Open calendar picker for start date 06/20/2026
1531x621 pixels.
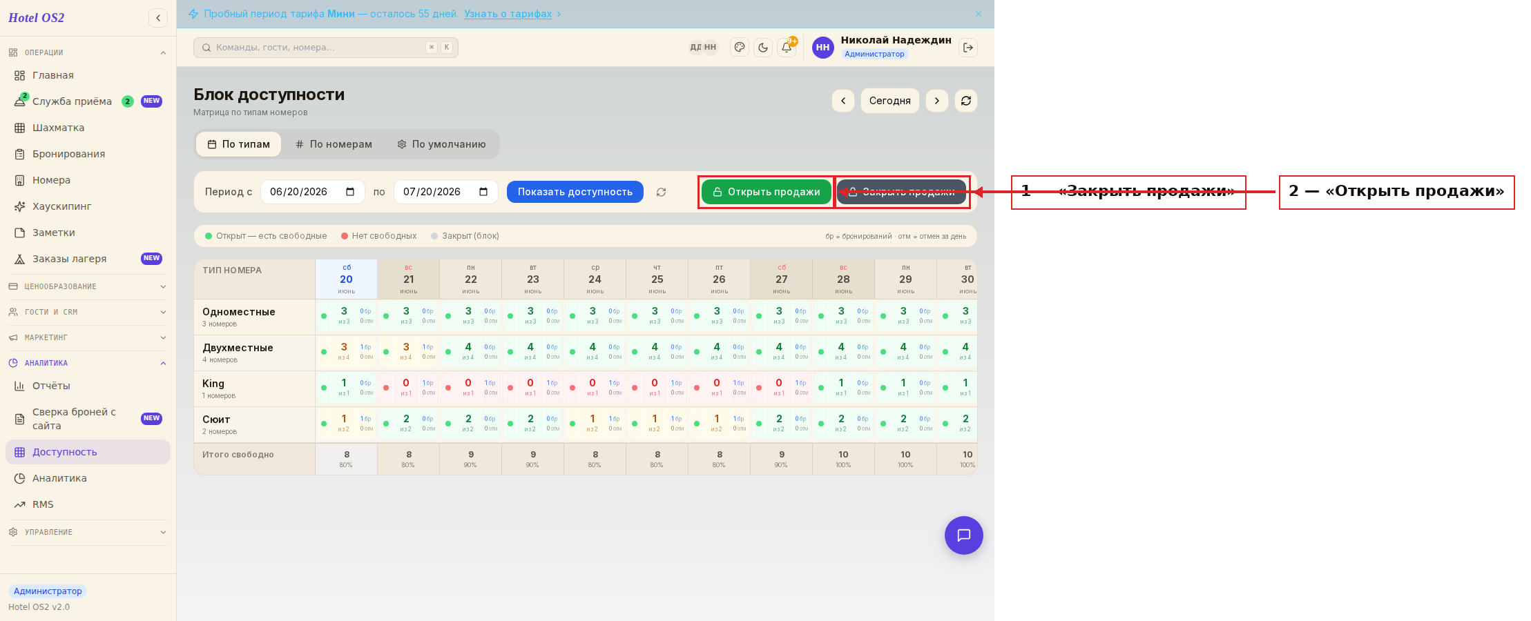click(350, 192)
